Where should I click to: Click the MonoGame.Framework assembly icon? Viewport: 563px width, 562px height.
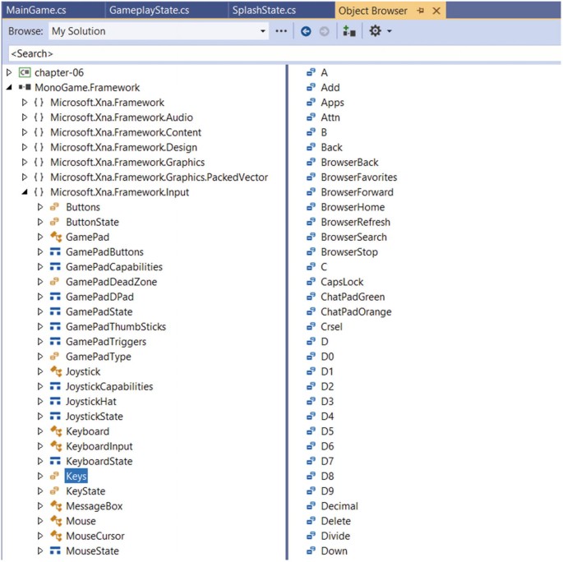tap(25, 87)
